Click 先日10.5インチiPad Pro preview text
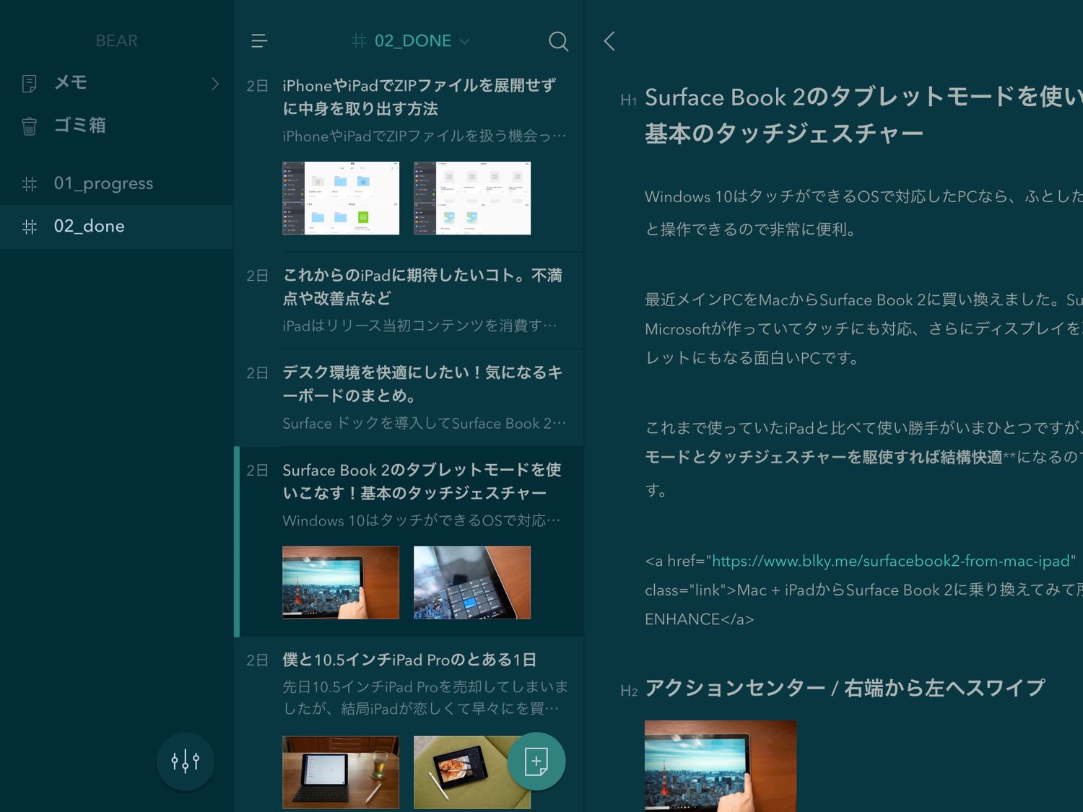This screenshot has width=1083, height=812. click(x=425, y=697)
